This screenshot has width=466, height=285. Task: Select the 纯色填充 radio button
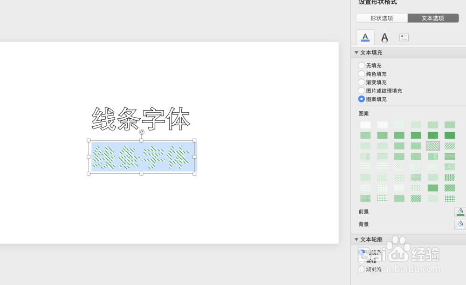click(x=362, y=74)
